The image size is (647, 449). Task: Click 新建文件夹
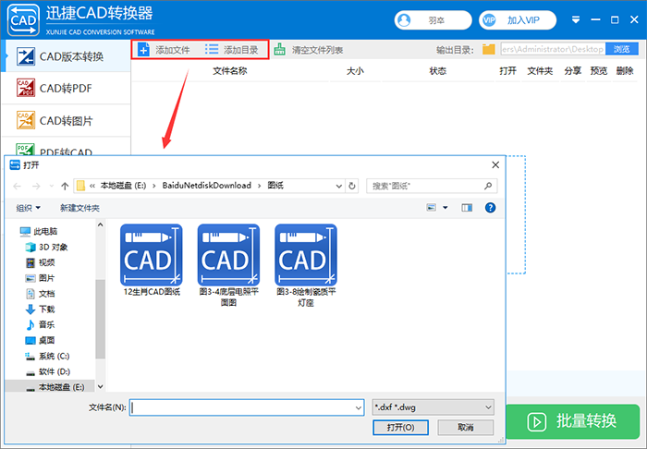[79, 208]
